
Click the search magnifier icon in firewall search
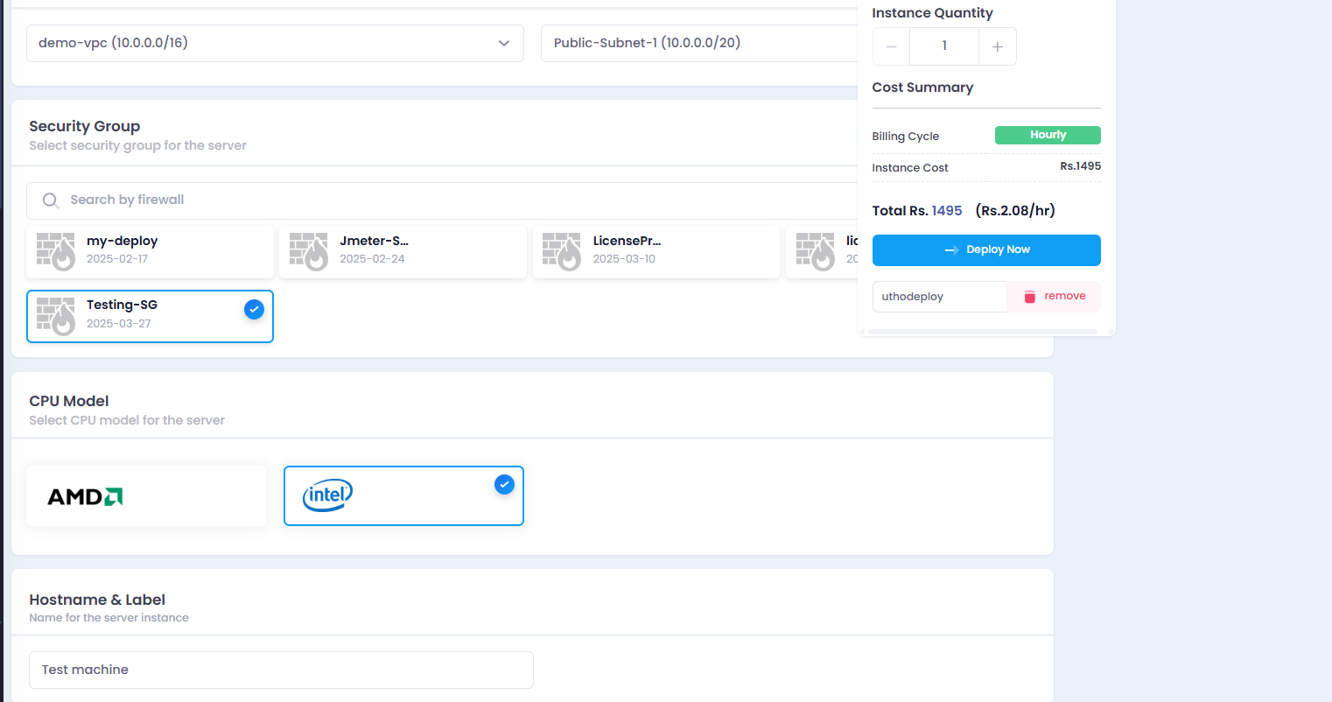51,200
